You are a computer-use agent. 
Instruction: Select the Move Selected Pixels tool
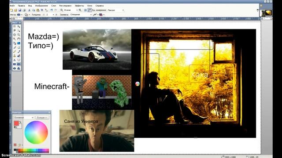19,26
